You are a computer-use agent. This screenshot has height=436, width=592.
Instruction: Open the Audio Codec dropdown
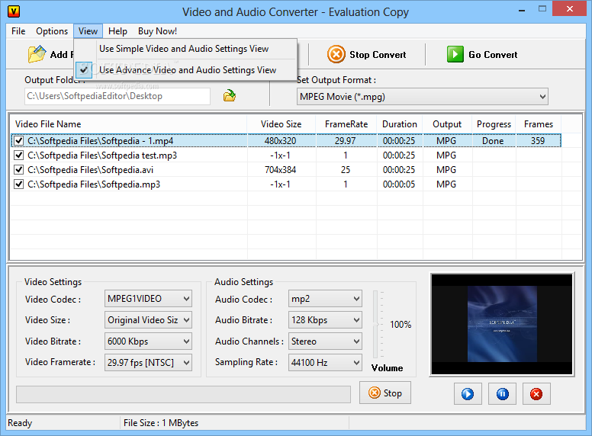pos(325,299)
